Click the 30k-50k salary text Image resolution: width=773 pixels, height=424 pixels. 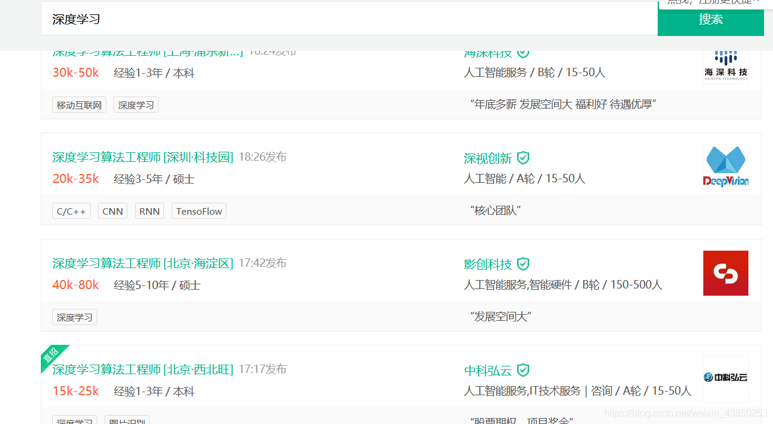pyautogui.click(x=76, y=73)
